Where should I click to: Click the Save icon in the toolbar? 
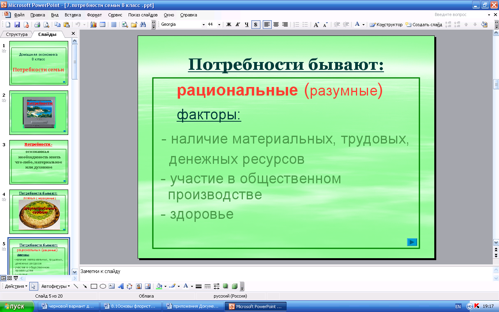coord(17,25)
